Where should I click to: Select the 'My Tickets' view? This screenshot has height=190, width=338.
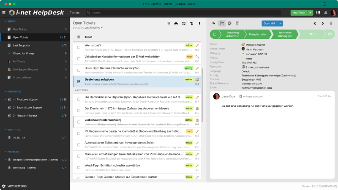coord(19,61)
